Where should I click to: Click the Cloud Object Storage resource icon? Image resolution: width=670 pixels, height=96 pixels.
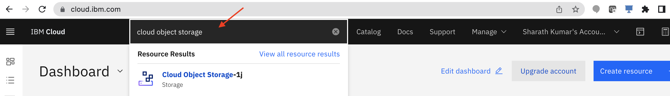pyautogui.click(x=146, y=79)
